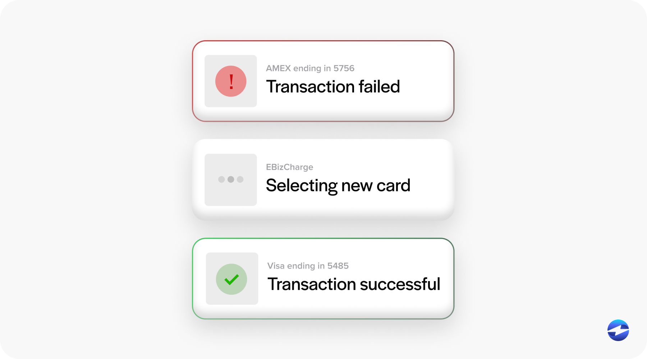Click the word "card" in the middle heading

point(393,186)
